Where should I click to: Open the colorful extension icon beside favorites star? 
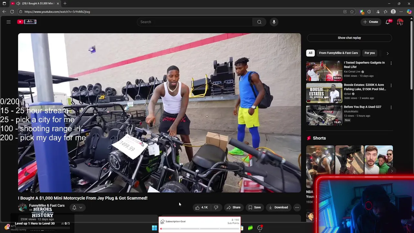pos(362,12)
